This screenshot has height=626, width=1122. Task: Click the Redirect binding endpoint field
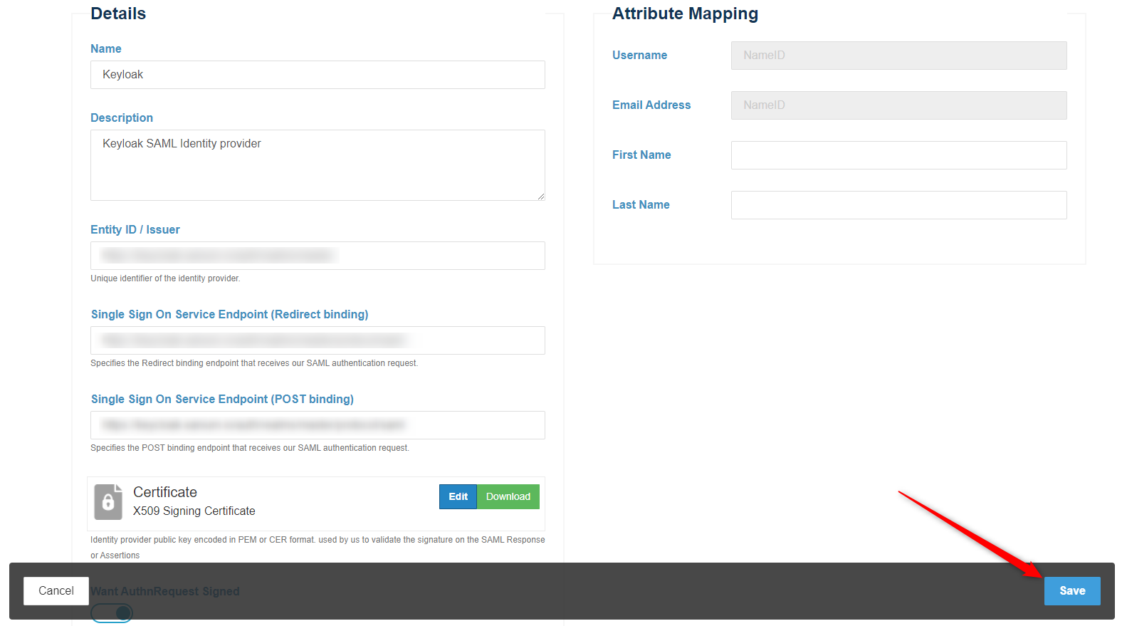[x=318, y=340]
